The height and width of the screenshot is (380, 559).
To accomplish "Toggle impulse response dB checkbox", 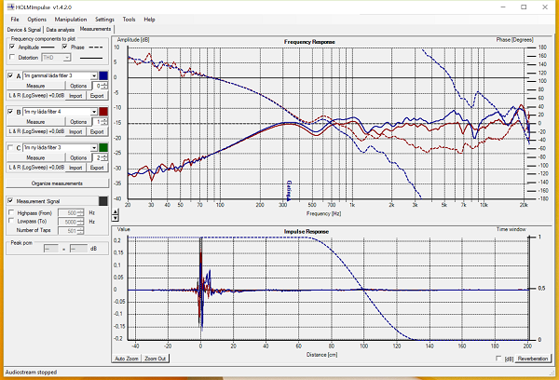I will [x=498, y=359].
